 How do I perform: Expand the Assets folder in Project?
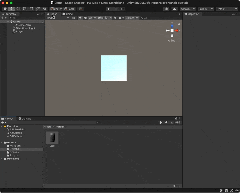(2, 142)
